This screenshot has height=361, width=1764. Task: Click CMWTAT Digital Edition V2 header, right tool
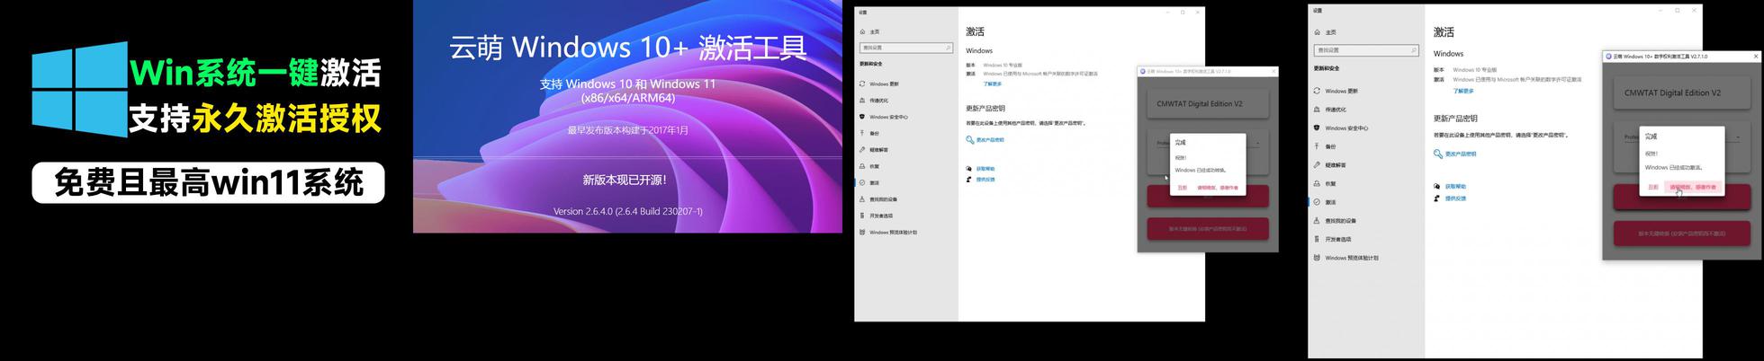point(1673,92)
